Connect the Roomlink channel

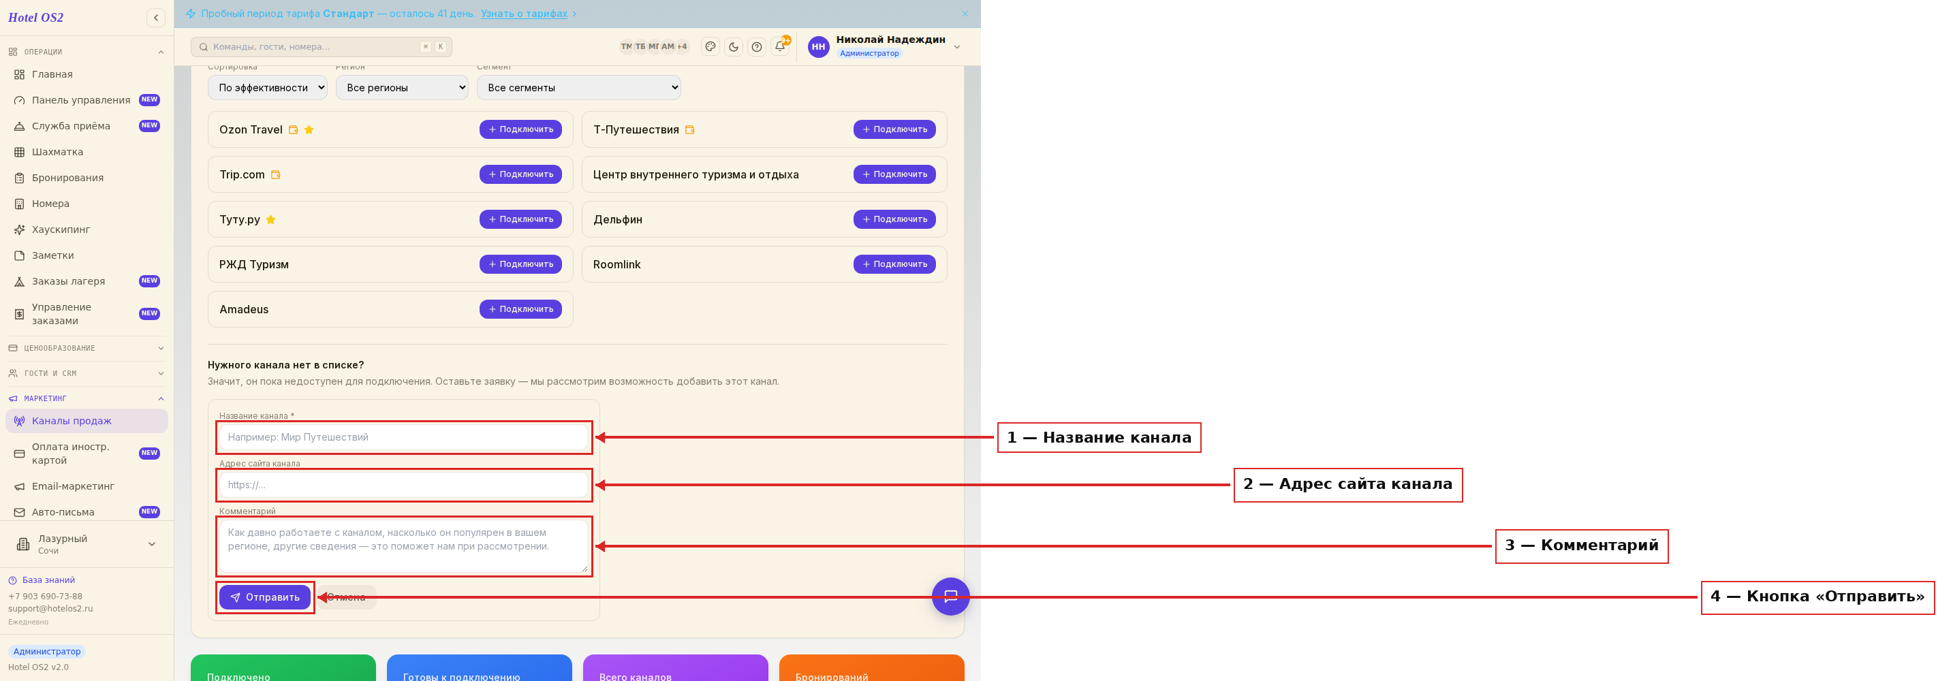coord(894,264)
